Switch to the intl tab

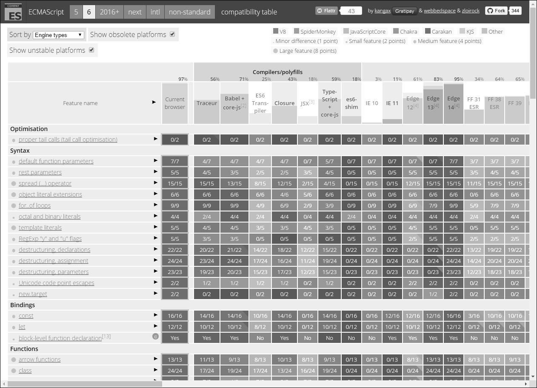pyautogui.click(x=155, y=12)
